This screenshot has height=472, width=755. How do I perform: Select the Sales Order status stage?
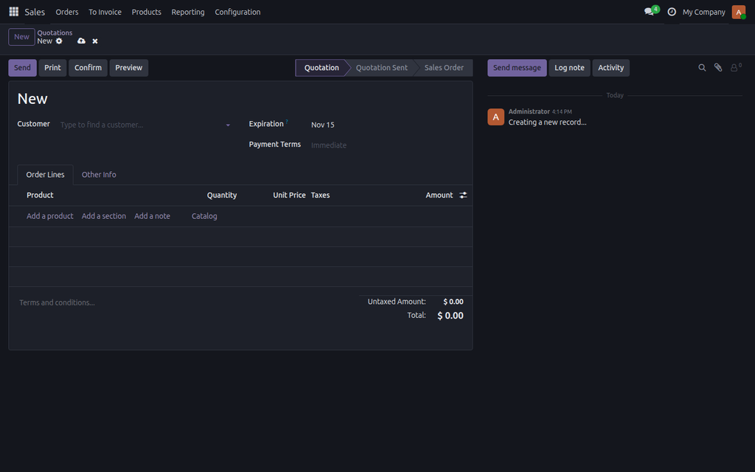click(x=444, y=68)
